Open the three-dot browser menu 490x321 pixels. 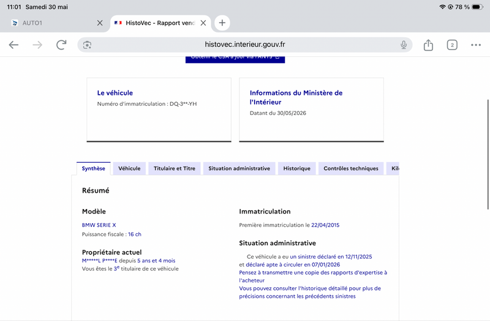(476, 45)
